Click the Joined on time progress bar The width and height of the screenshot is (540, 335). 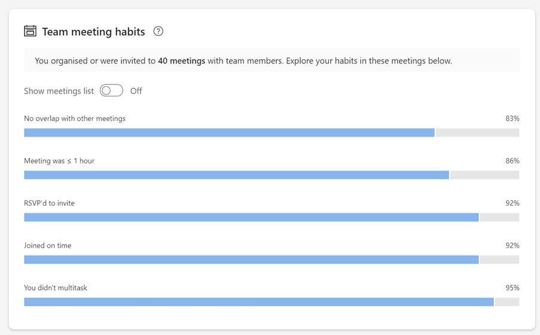coord(271,260)
